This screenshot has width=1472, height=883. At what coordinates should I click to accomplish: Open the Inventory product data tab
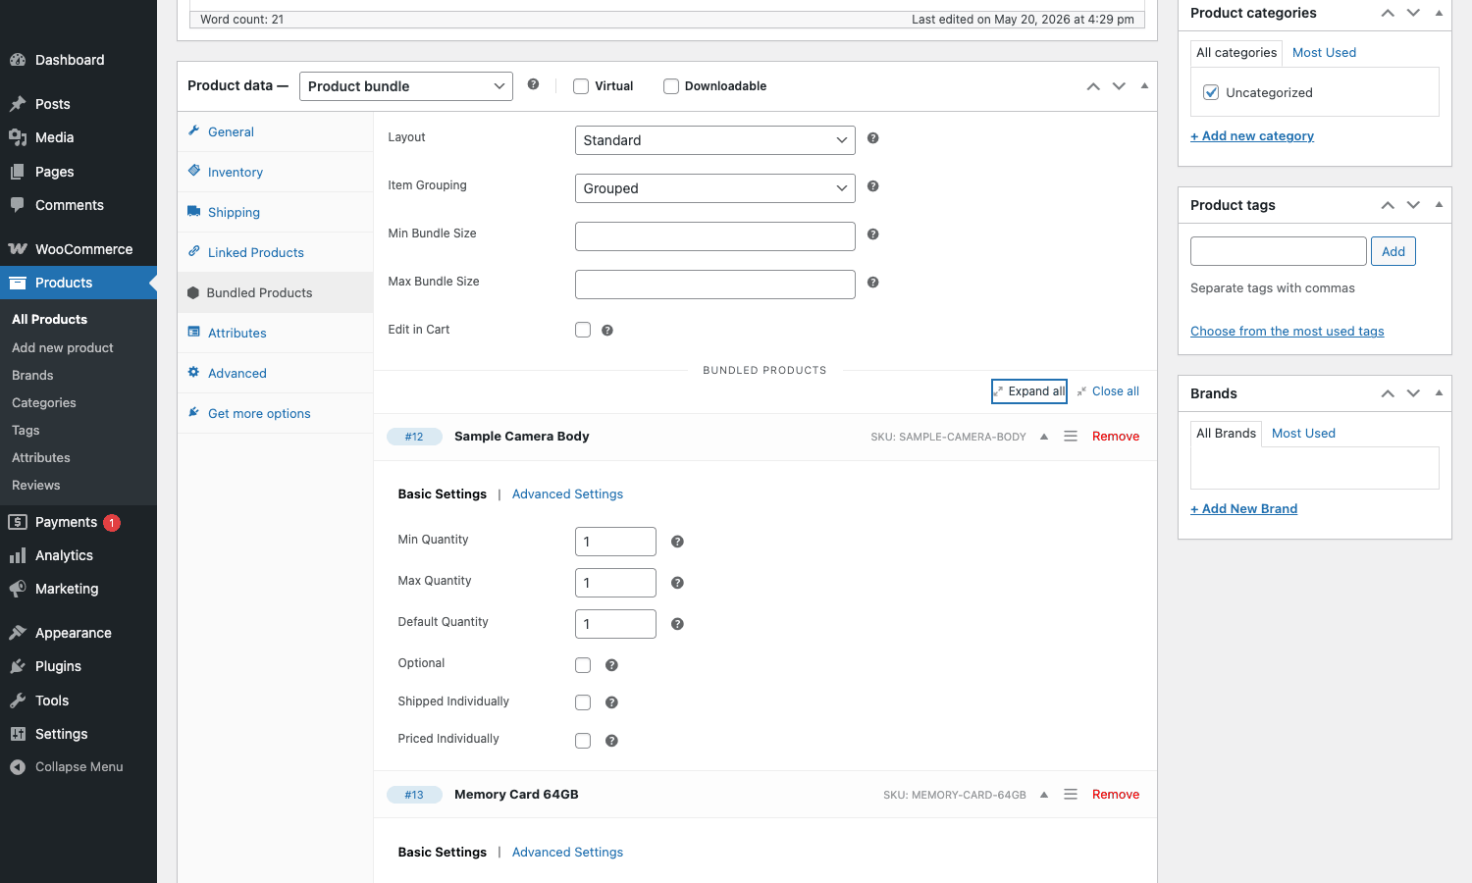coord(236,172)
